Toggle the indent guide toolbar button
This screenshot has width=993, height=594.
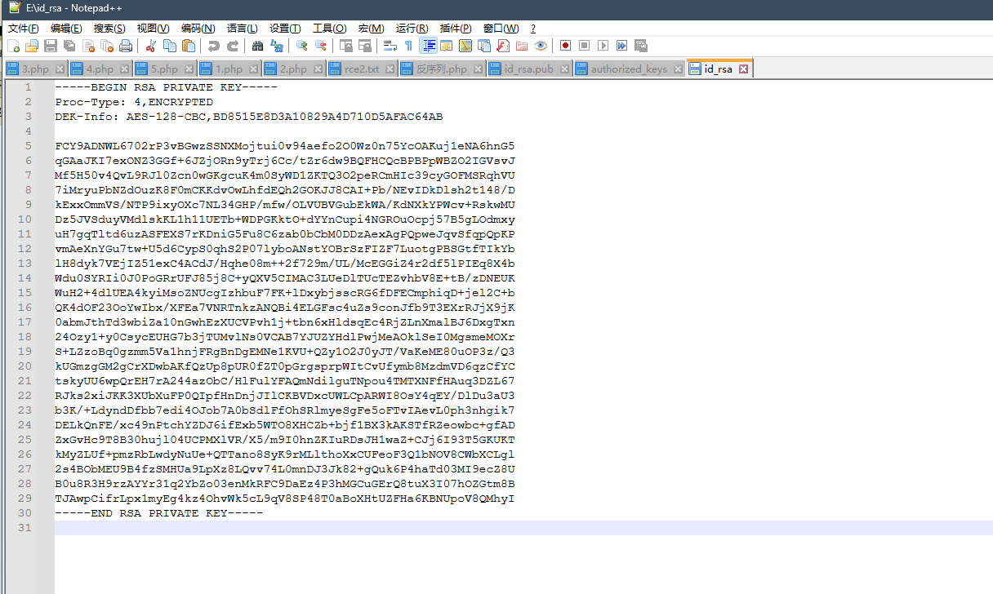(x=427, y=46)
